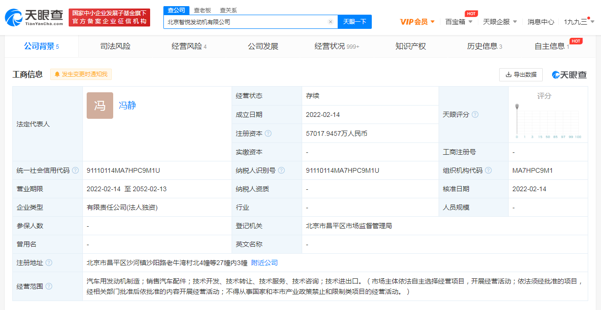Viewport: 601px width, 310px height.
Task: Click the 57017.9457万人民币 registered capital value
Action: pyautogui.click(x=337, y=133)
